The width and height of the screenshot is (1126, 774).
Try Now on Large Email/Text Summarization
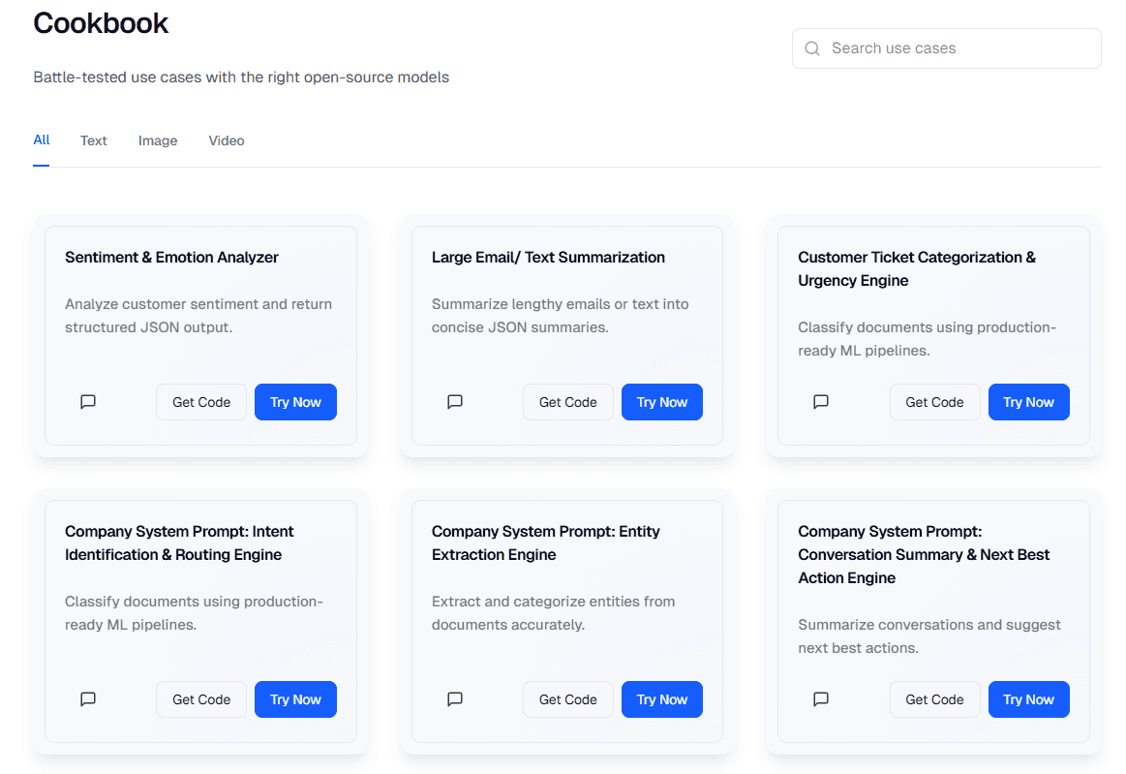[662, 402]
